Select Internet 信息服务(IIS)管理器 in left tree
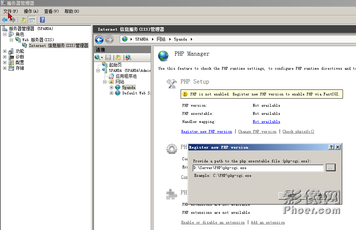Viewport: 356px width, 230px height. (x=58, y=45)
